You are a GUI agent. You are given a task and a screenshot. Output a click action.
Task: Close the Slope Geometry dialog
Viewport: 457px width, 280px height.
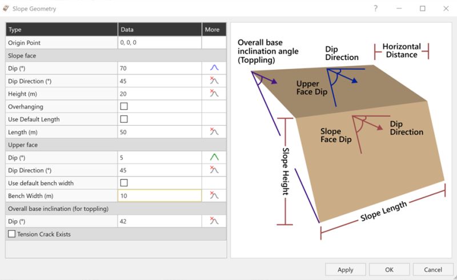pyautogui.click(x=446, y=9)
